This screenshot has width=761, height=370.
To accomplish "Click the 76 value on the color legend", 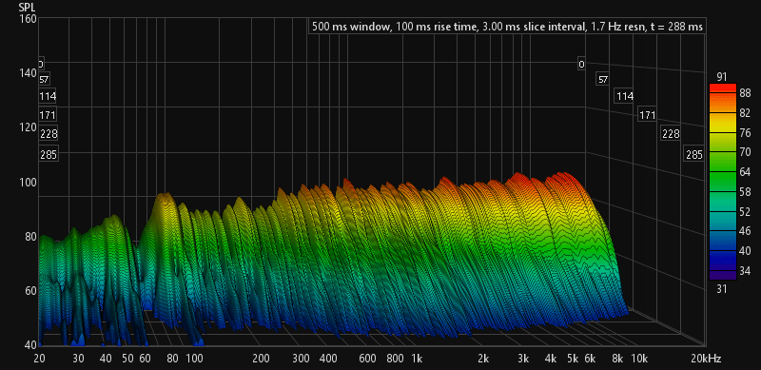I will [745, 132].
